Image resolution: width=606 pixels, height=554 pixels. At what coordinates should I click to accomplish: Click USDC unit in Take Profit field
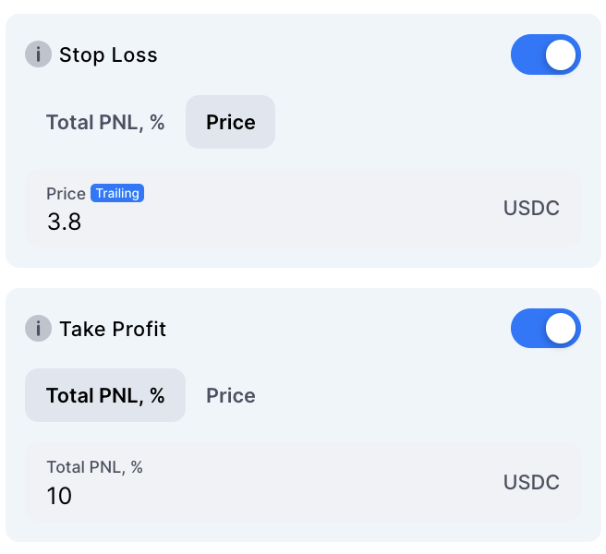(531, 482)
